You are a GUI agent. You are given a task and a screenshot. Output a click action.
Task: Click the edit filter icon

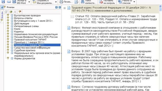coord(6,12)
